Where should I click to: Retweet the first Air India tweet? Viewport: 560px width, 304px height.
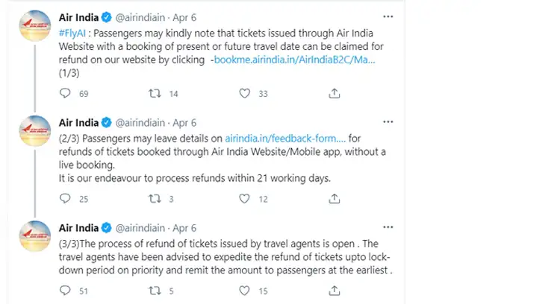click(x=155, y=93)
